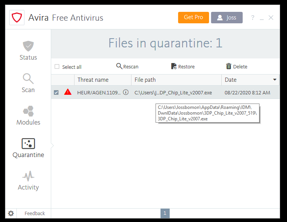The height and width of the screenshot is (222, 287).
Task: Select the HEUR/AGEN.1109... threat name cell
Action: (99, 92)
